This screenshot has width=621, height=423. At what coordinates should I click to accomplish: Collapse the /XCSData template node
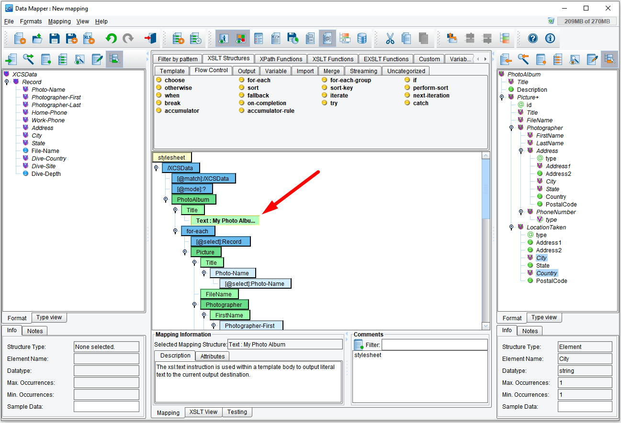[x=156, y=168]
